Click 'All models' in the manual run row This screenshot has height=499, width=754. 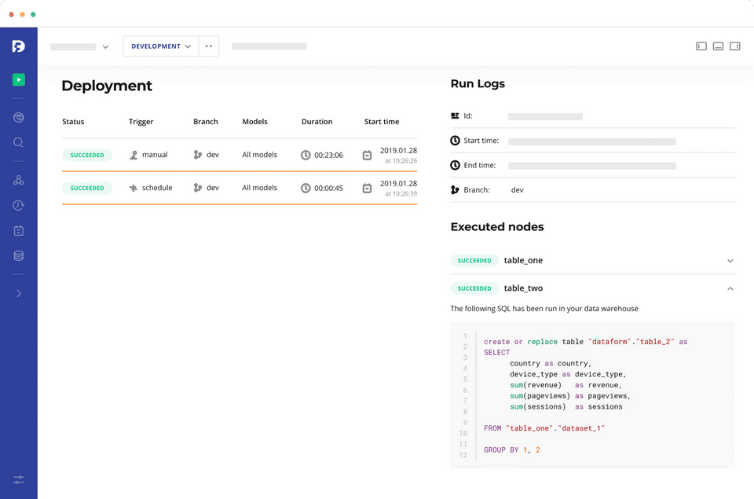260,155
